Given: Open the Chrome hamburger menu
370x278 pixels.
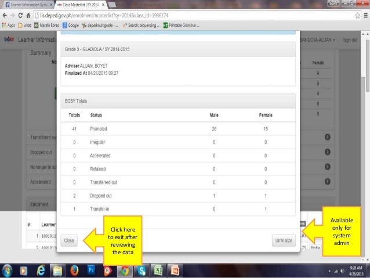Looking at the screenshot, I should 365,16.
